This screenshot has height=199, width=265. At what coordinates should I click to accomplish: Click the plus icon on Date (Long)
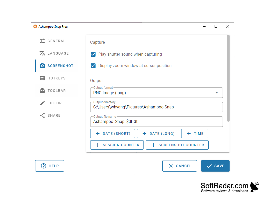coord(144,134)
